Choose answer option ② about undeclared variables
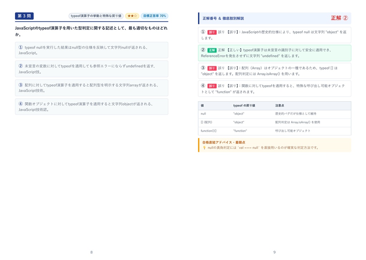This screenshot has height=260, width=366. click(91, 69)
